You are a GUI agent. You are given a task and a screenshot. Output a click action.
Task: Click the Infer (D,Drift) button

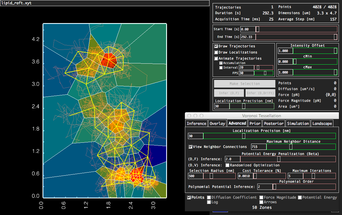coord(260,93)
